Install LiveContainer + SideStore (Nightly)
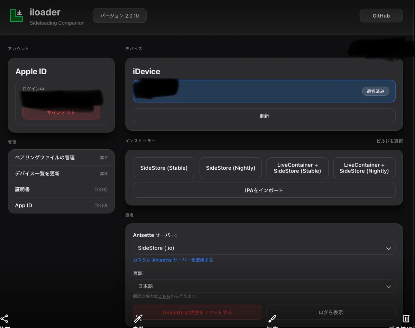This screenshot has width=415, height=328. [364, 168]
